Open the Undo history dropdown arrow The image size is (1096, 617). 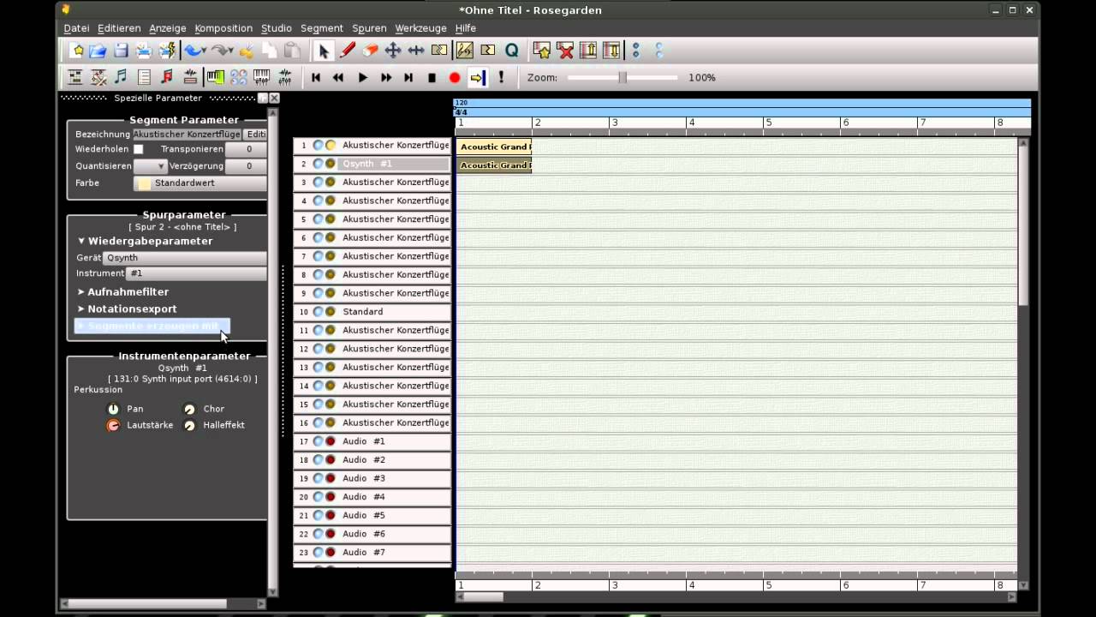pos(204,51)
